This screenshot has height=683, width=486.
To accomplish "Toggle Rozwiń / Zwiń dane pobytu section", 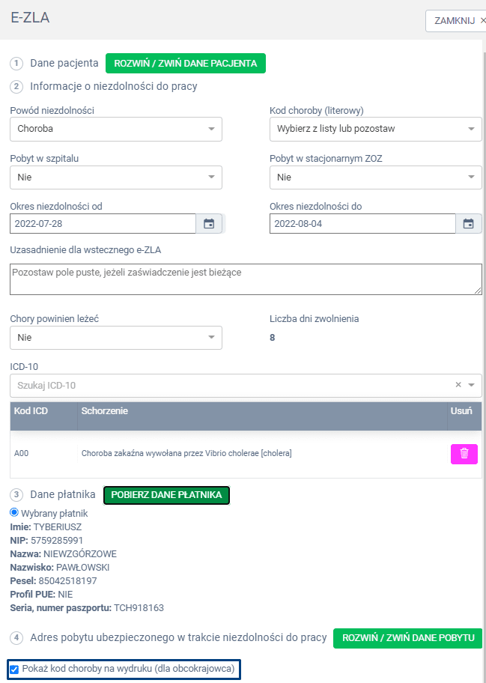I will (408, 638).
